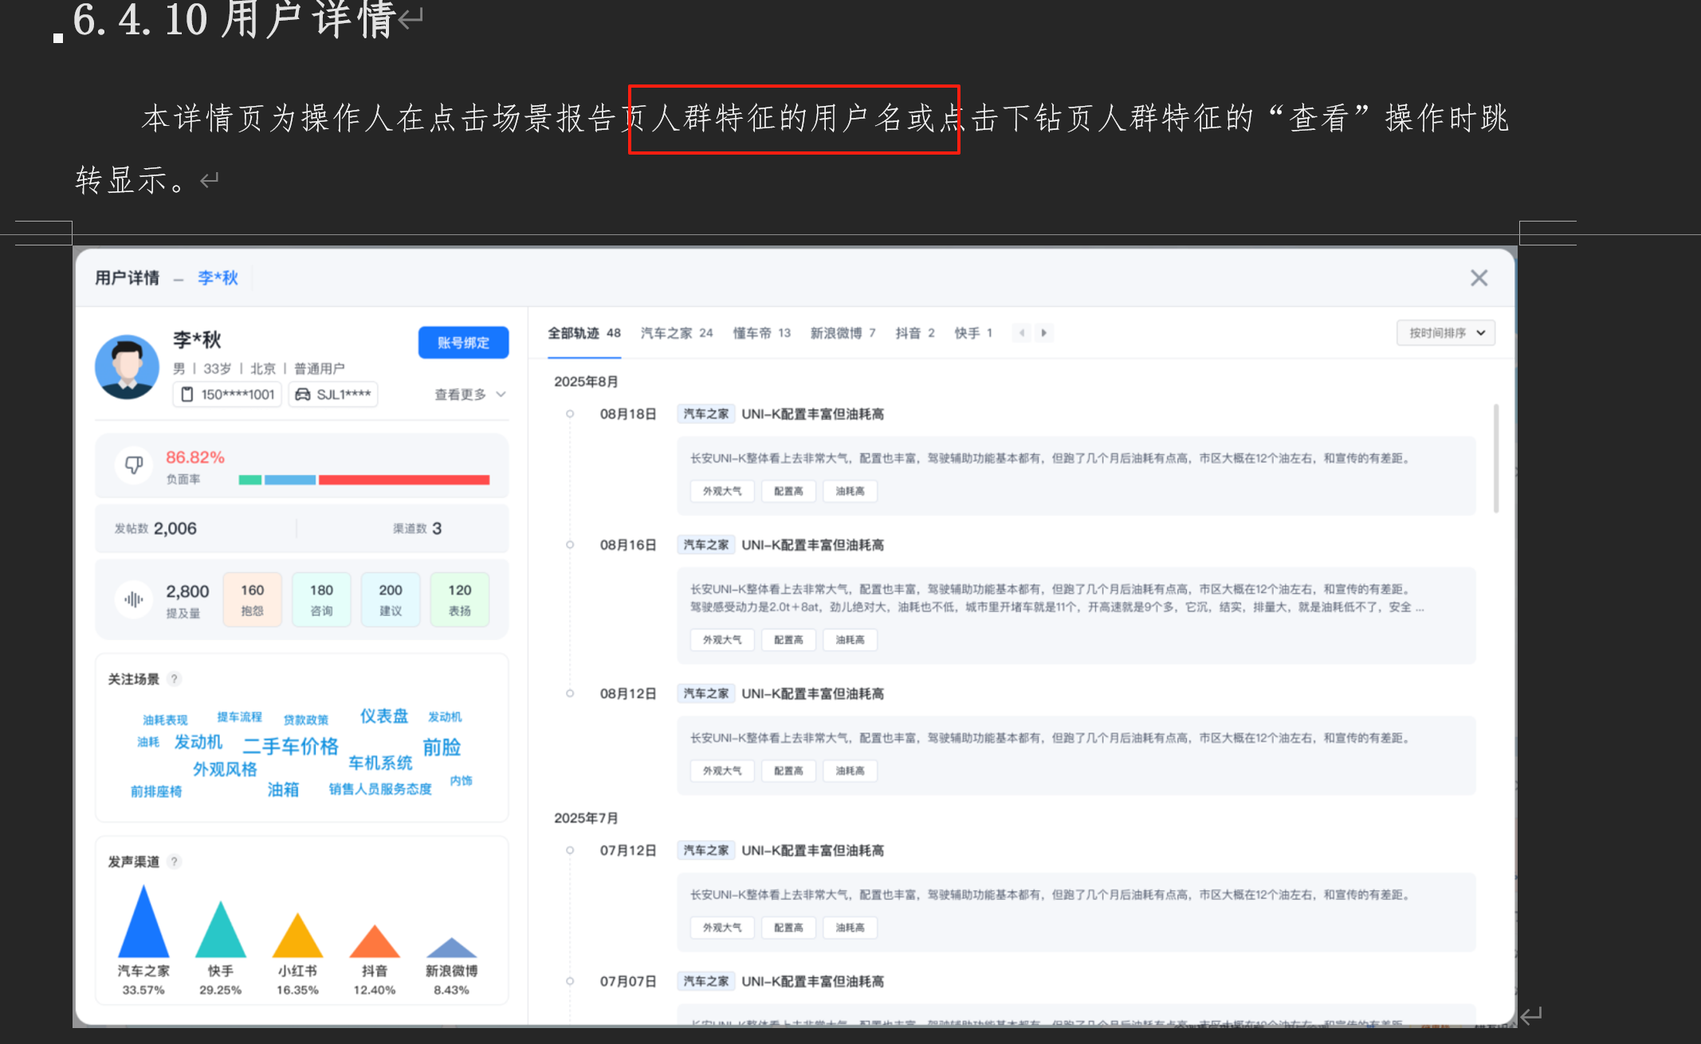This screenshot has width=1701, height=1044.
Task: Click the 李*秋 breadcrumb link
Action: [218, 278]
